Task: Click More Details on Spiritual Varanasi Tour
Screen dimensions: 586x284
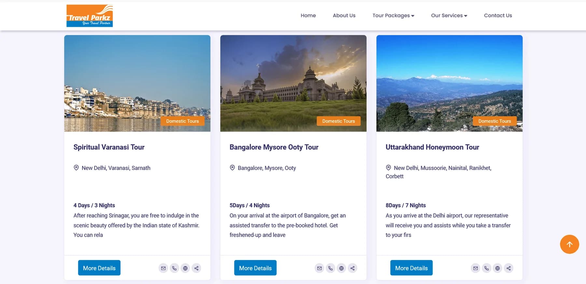Action: click(99, 268)
